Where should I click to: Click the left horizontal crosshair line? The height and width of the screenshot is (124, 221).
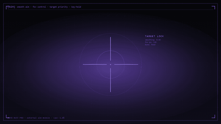point(95,64)
